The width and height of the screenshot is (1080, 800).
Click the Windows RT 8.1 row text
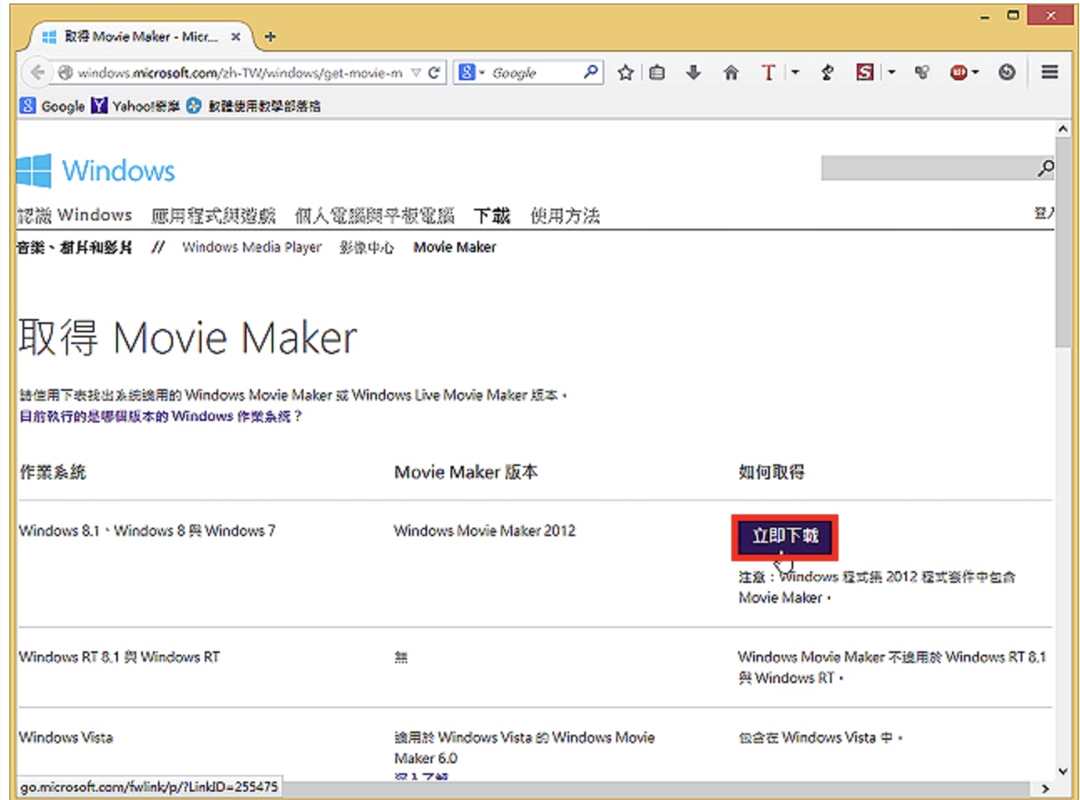click(x=120, y=657)
